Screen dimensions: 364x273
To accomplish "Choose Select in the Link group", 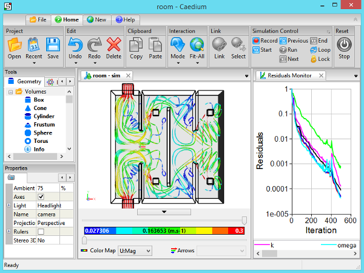I will point(238,49).
